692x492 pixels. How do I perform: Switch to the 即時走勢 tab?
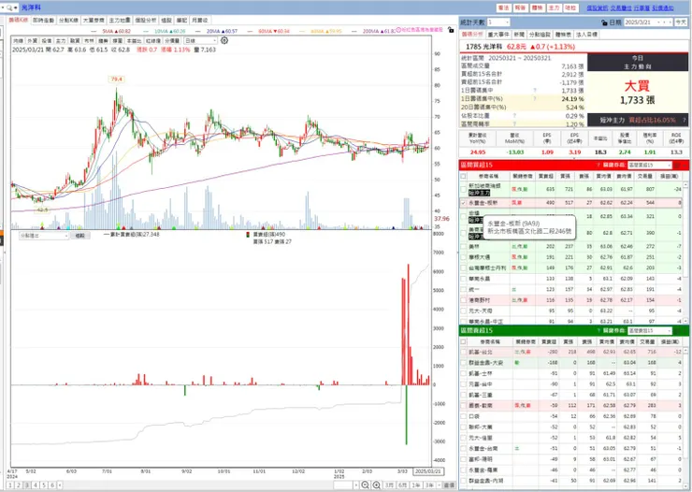[43, 21]
